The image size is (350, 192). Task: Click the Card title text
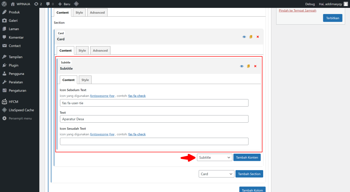(x=61, y=39)
